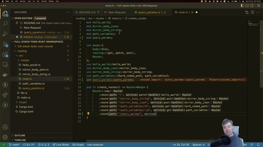Open the circled play icon view

5,105
